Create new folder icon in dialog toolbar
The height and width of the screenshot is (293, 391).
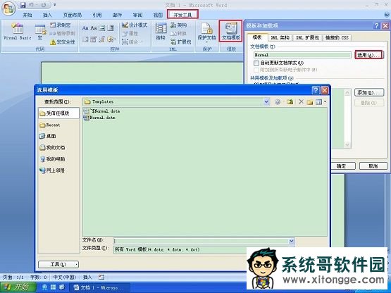click(310, 101)
